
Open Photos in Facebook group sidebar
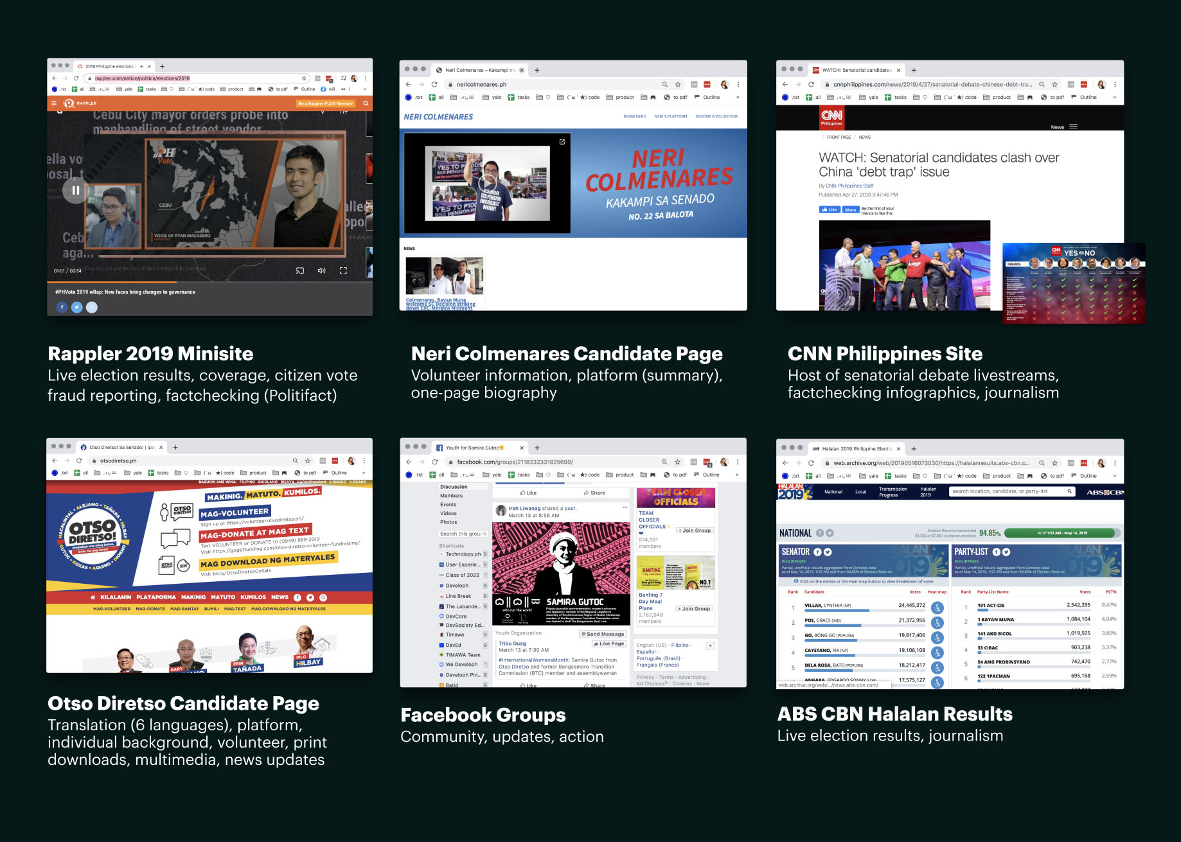pos(448,522)
